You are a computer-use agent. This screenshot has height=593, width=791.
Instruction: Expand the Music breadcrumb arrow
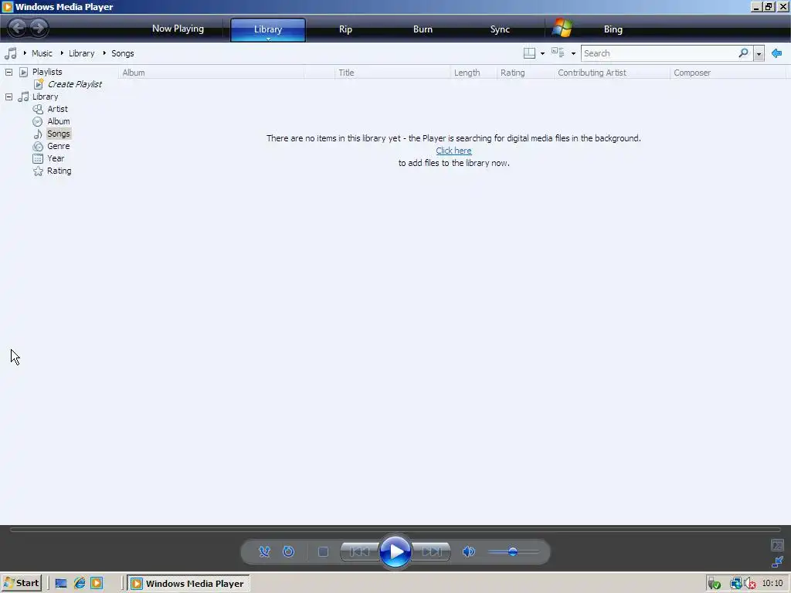click(x=25, y=53)
